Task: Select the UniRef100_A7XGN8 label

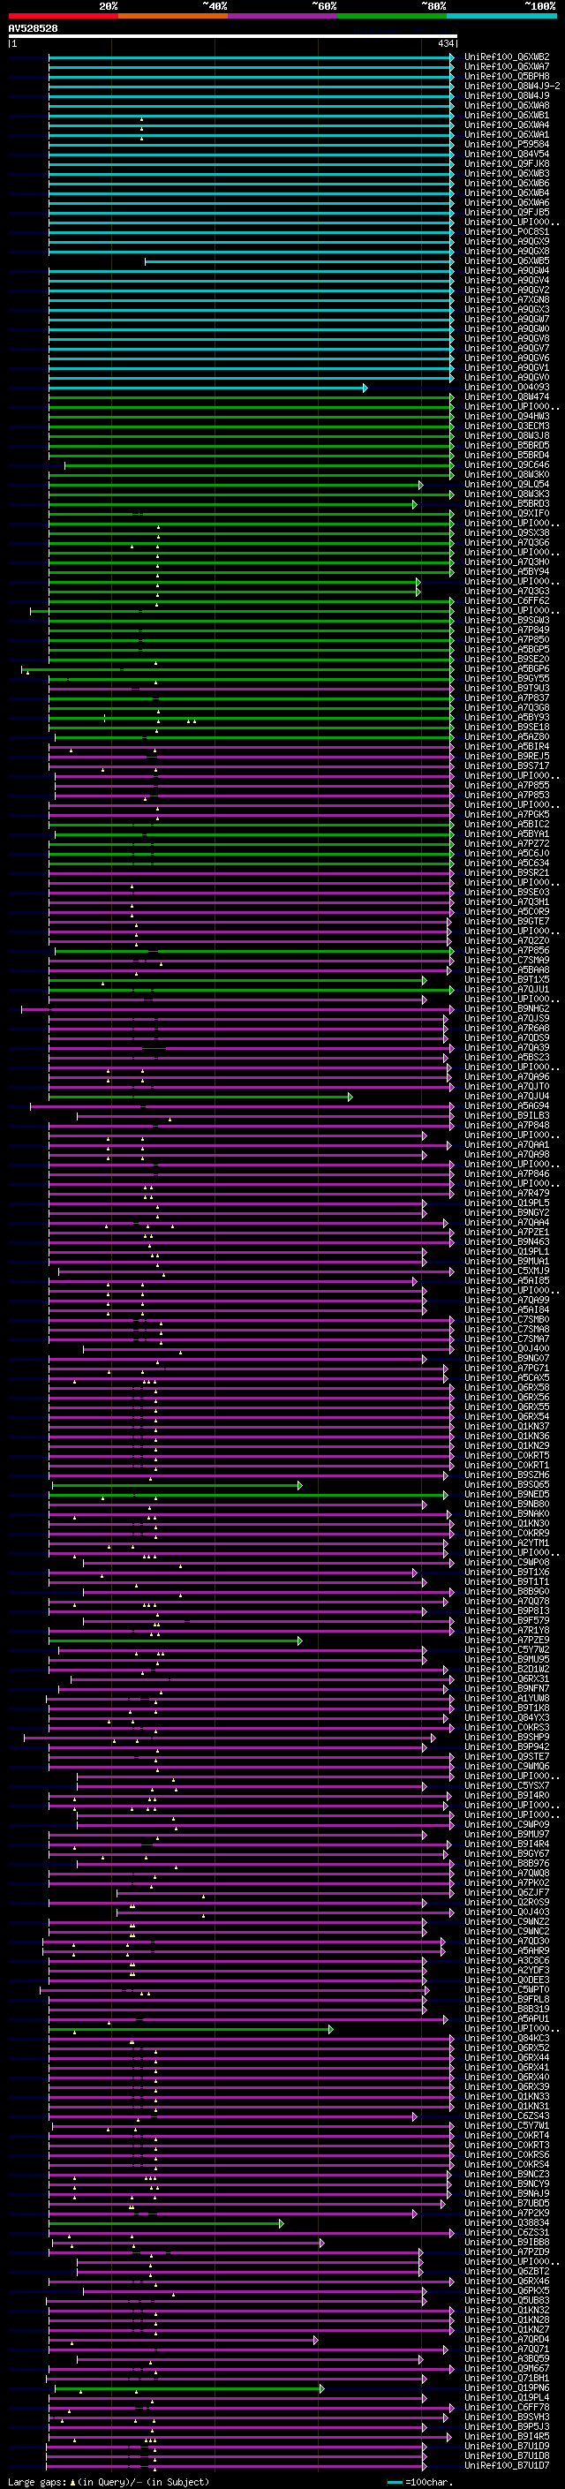Action: [507, 299]
